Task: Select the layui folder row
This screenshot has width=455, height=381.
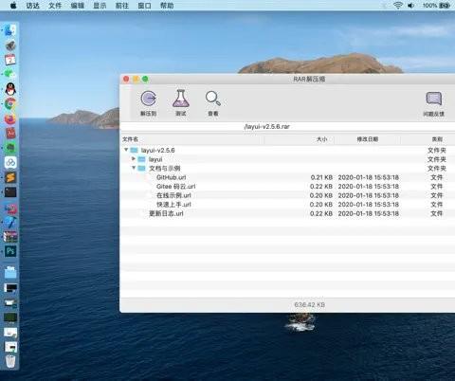Action: 287,159
